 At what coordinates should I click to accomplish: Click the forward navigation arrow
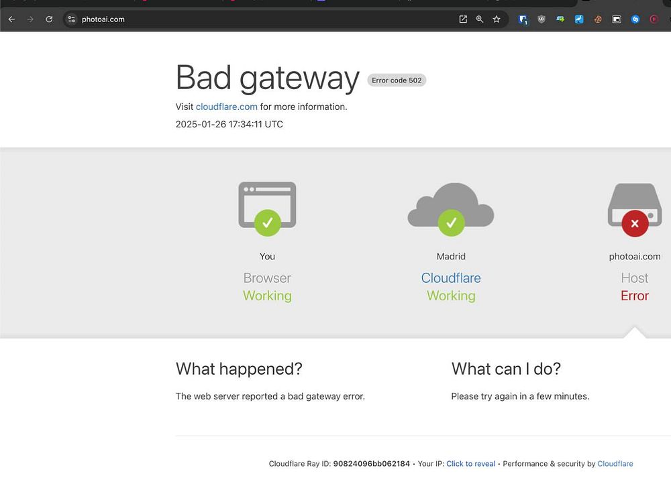pos(30,19)
